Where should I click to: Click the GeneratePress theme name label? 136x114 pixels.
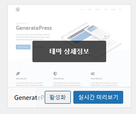coord(29,98)
